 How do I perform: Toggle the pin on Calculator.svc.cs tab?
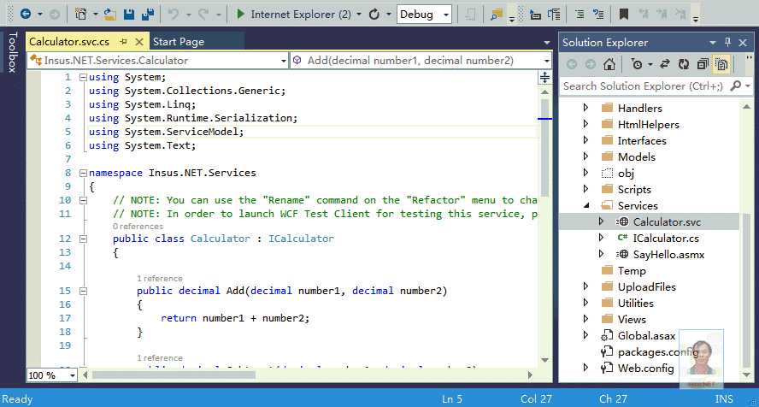(123, 42)
